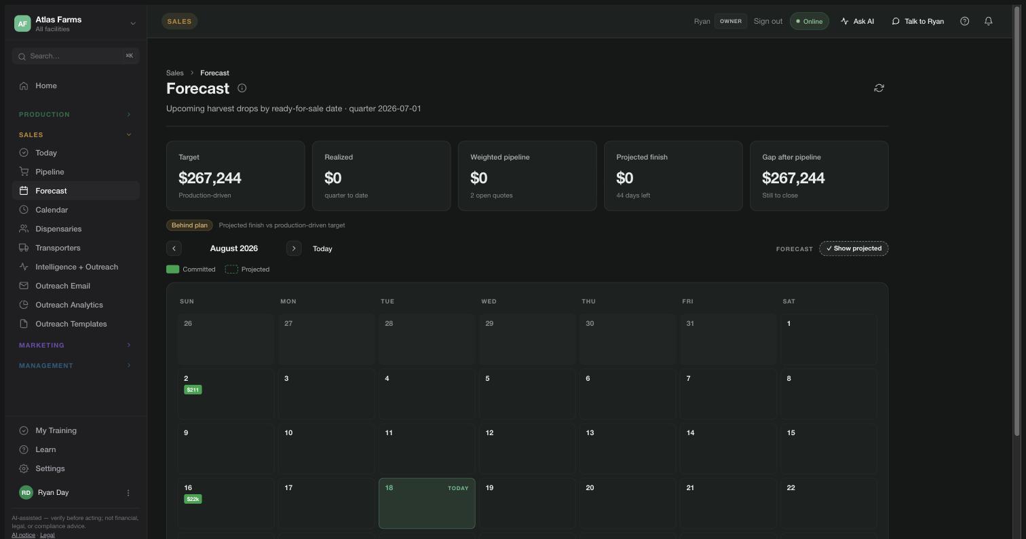Jump to Today in the calendar

pos(322,248)
